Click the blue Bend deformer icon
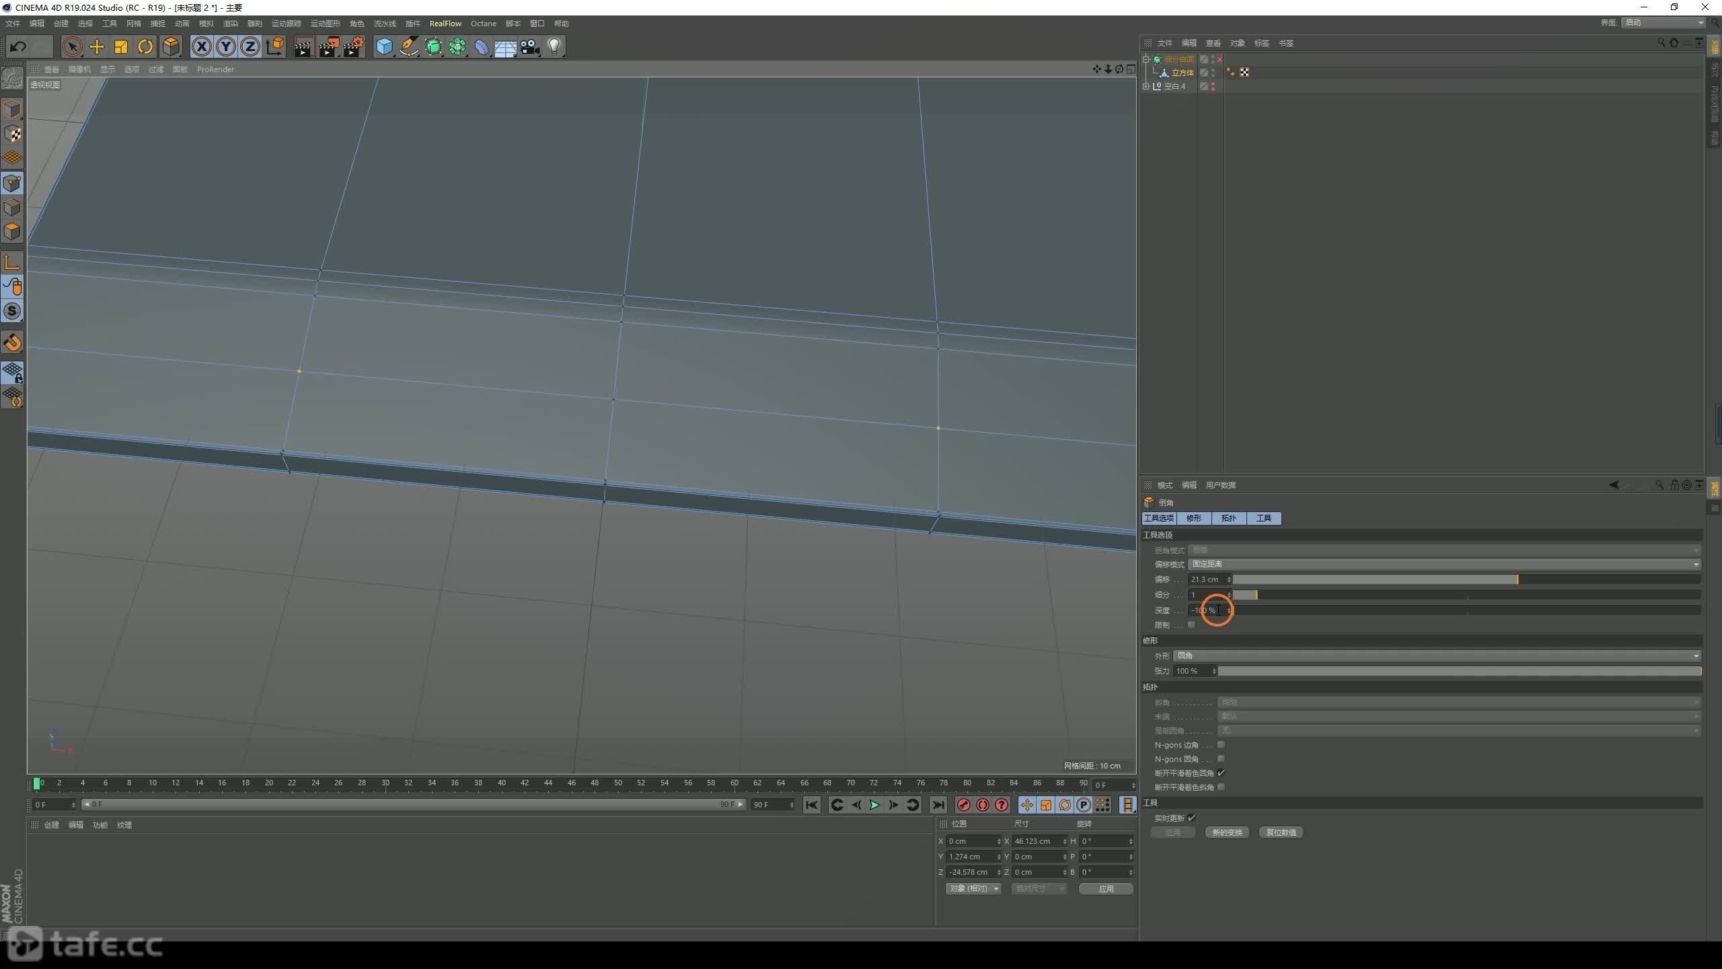Image resolution: width=1722 pixels, height=969 pixels. (x=482, y=46)
